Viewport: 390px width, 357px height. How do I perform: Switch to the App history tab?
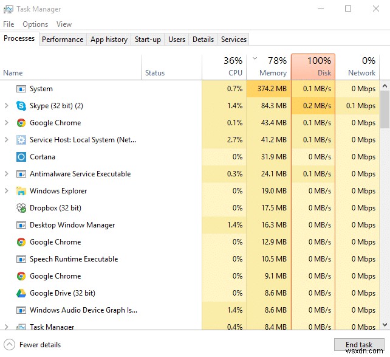click(109, 40)
